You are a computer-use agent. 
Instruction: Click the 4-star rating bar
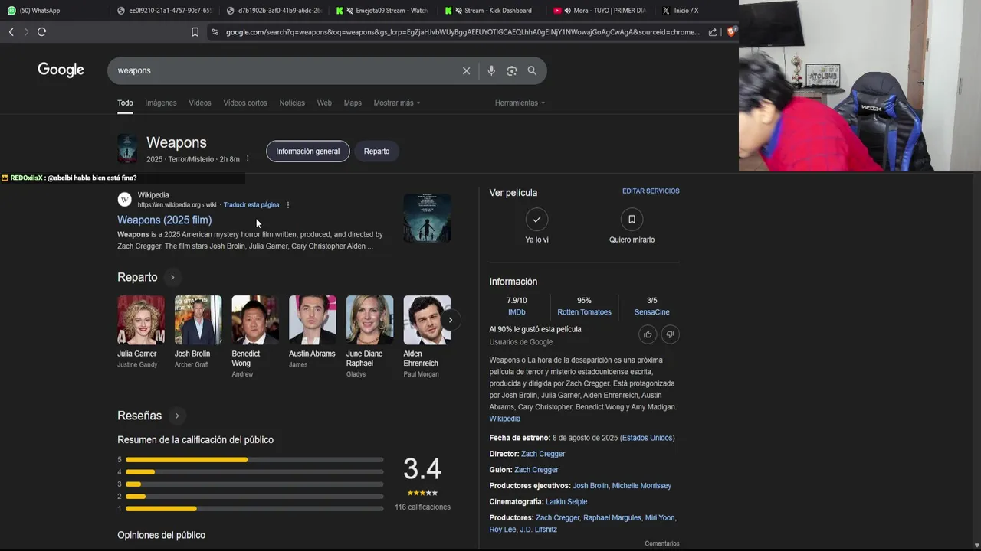click(254, 472)
